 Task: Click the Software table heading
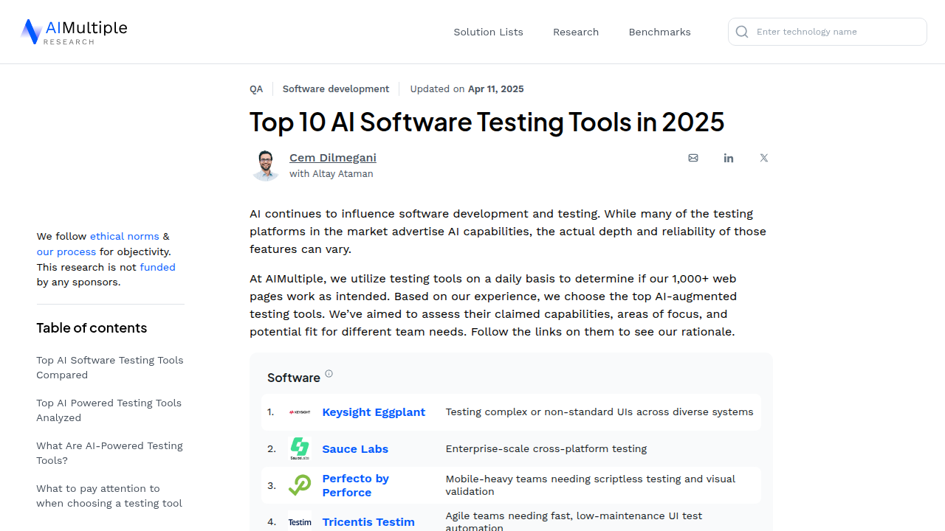(294, 378)
